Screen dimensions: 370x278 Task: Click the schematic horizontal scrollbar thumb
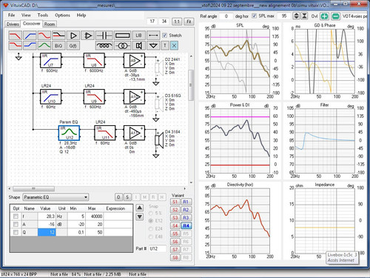(33, 189)
